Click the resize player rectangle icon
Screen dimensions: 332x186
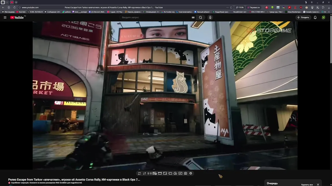[165, 173]
